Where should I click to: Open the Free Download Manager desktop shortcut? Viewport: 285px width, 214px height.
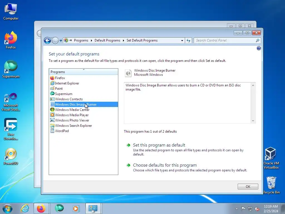point(11,129)
